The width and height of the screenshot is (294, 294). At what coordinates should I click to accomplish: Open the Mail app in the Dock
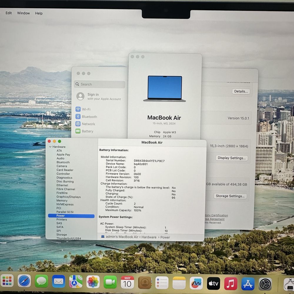tap(59, 281)
